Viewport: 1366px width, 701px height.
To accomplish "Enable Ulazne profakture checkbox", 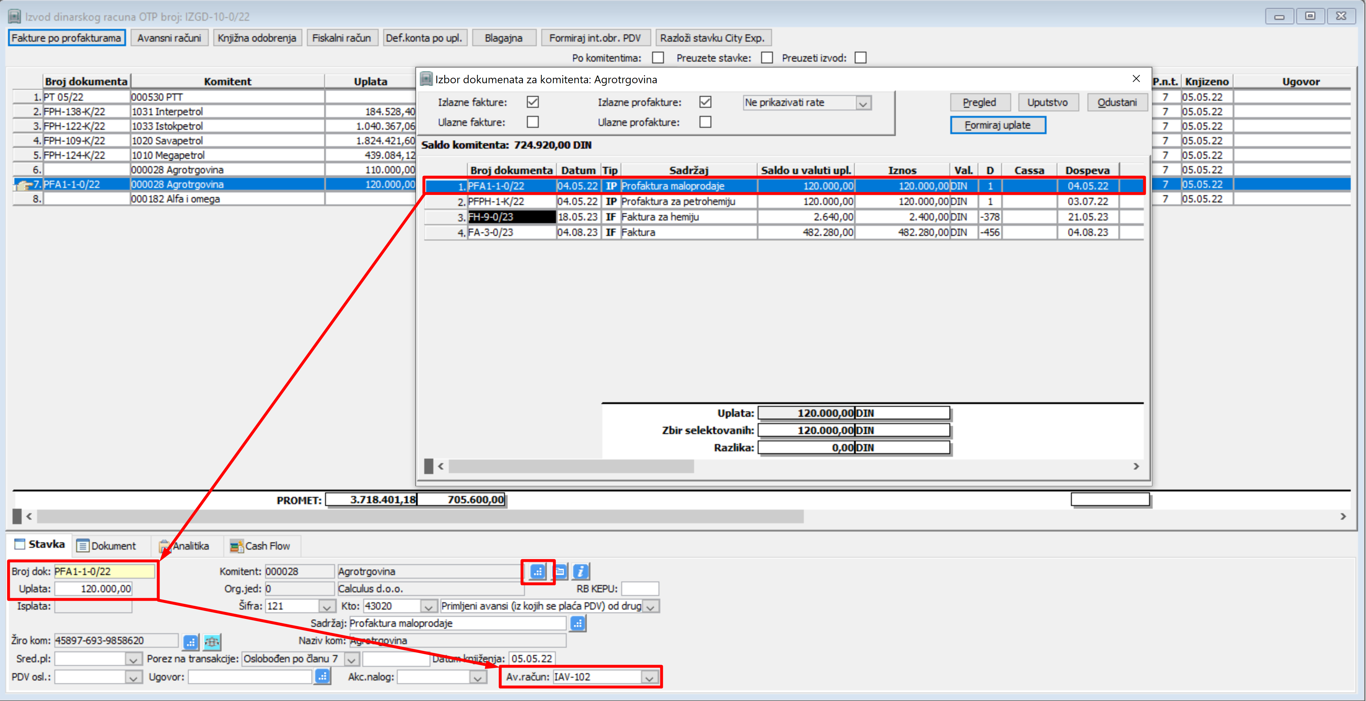I will pos(705,122).
